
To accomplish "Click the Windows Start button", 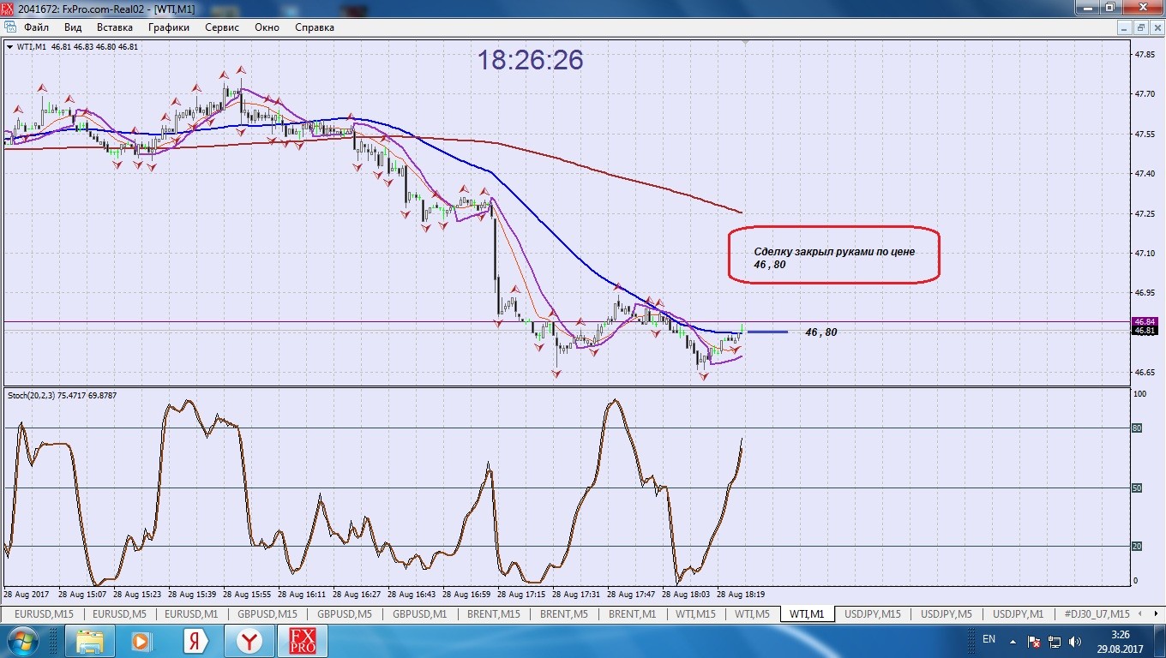I will point(21,641).
